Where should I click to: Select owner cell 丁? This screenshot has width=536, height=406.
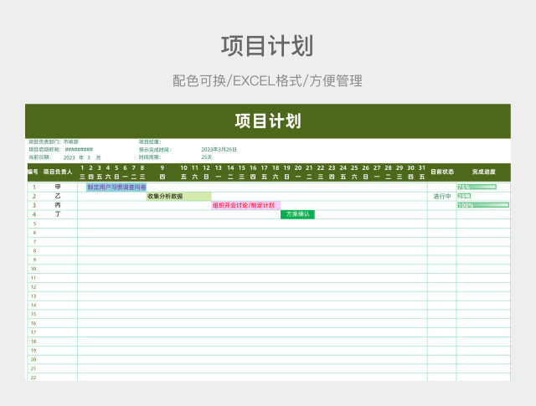[x=58, y=214]
